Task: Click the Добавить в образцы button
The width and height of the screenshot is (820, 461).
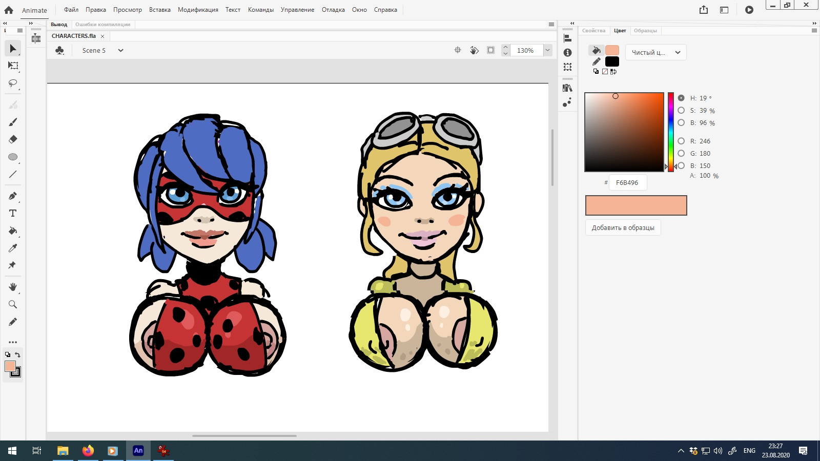Action: click(x=623, y=227)
